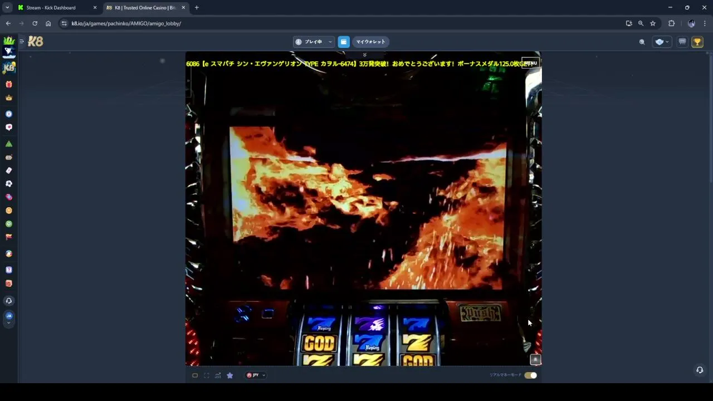Click the site info icon in address bar
The height and width of the screenshot is (401, 713).
(x=64, y=23)
